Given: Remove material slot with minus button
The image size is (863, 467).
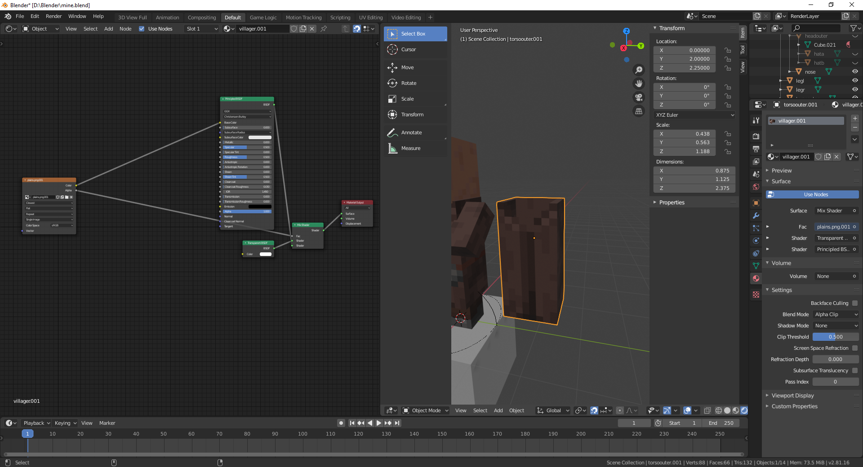Looking at the screenshot, I should [855, 128].
